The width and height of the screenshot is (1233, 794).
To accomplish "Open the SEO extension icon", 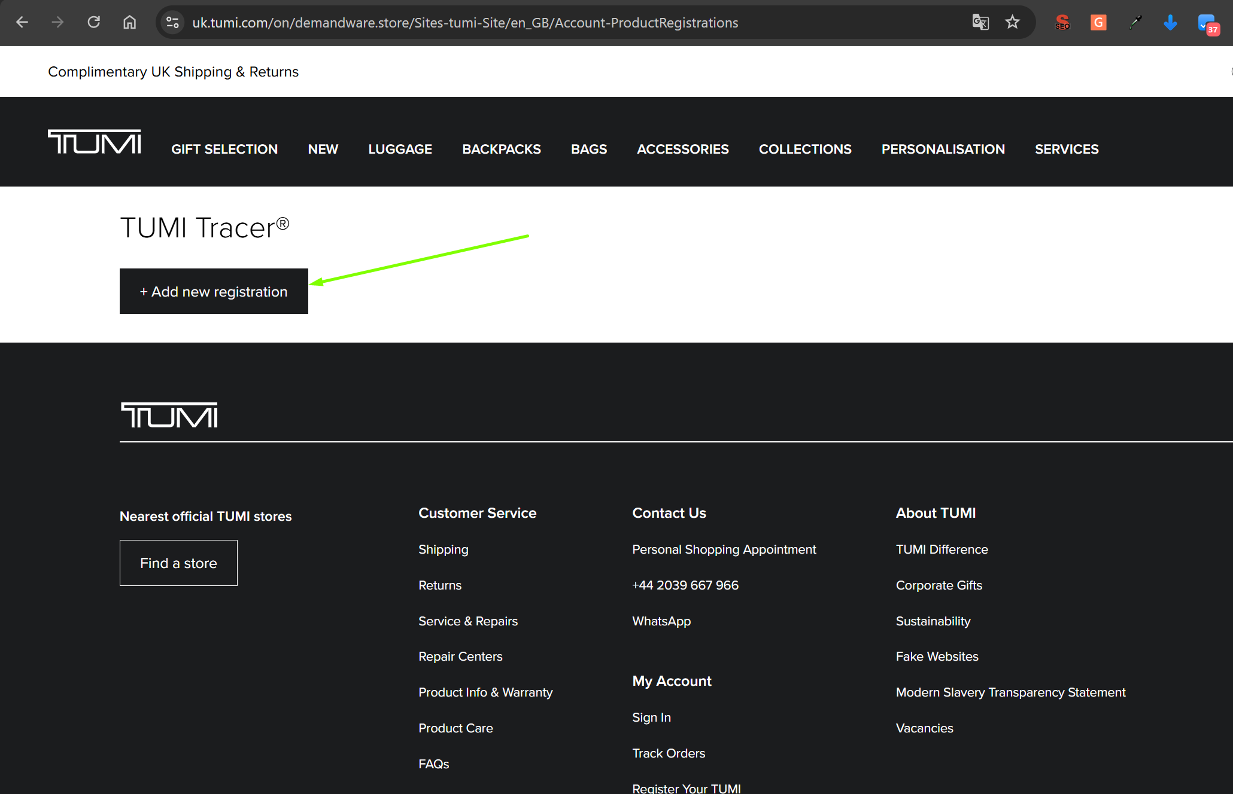I will (1062, 23).
